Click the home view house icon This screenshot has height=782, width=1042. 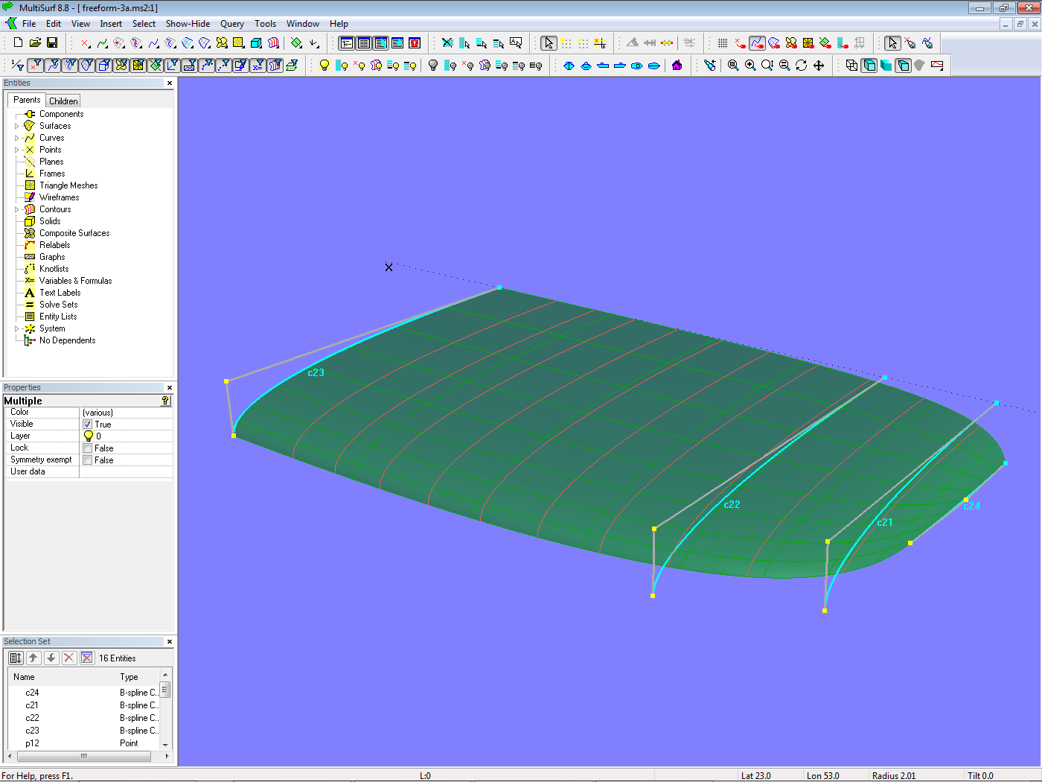point(677,66)
